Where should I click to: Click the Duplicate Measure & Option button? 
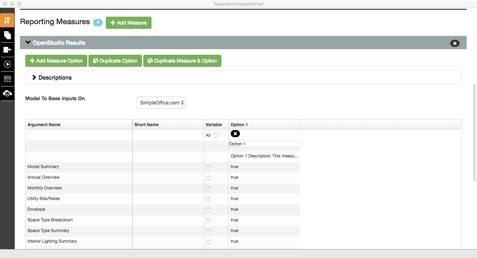tap(182, 60)
